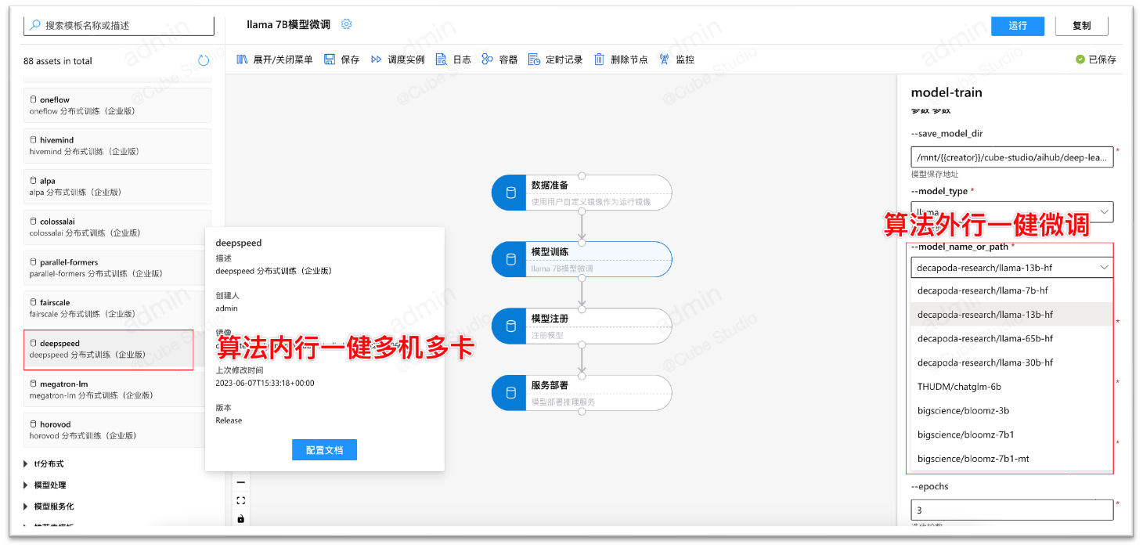Click the lock icon on canvas controls
1143x548 pixels.
(240, 518)
